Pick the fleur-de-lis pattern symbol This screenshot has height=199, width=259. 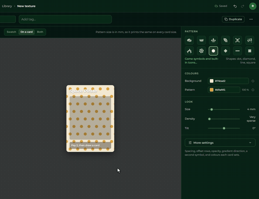pyautogui.click(x=213, y=40)
